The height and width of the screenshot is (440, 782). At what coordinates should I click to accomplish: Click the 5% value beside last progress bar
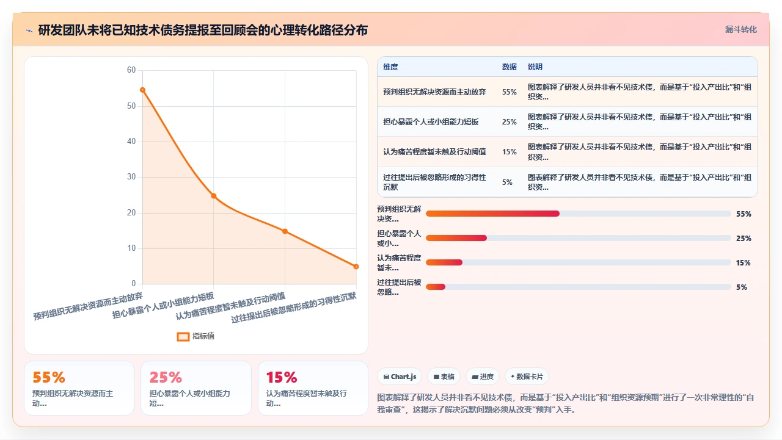742,287
